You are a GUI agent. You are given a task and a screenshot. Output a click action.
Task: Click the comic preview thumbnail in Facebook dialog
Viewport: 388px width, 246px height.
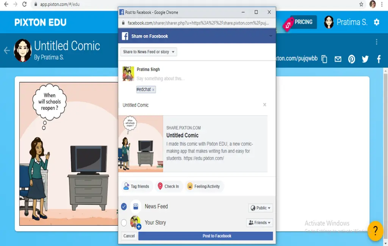click(141, 144)
